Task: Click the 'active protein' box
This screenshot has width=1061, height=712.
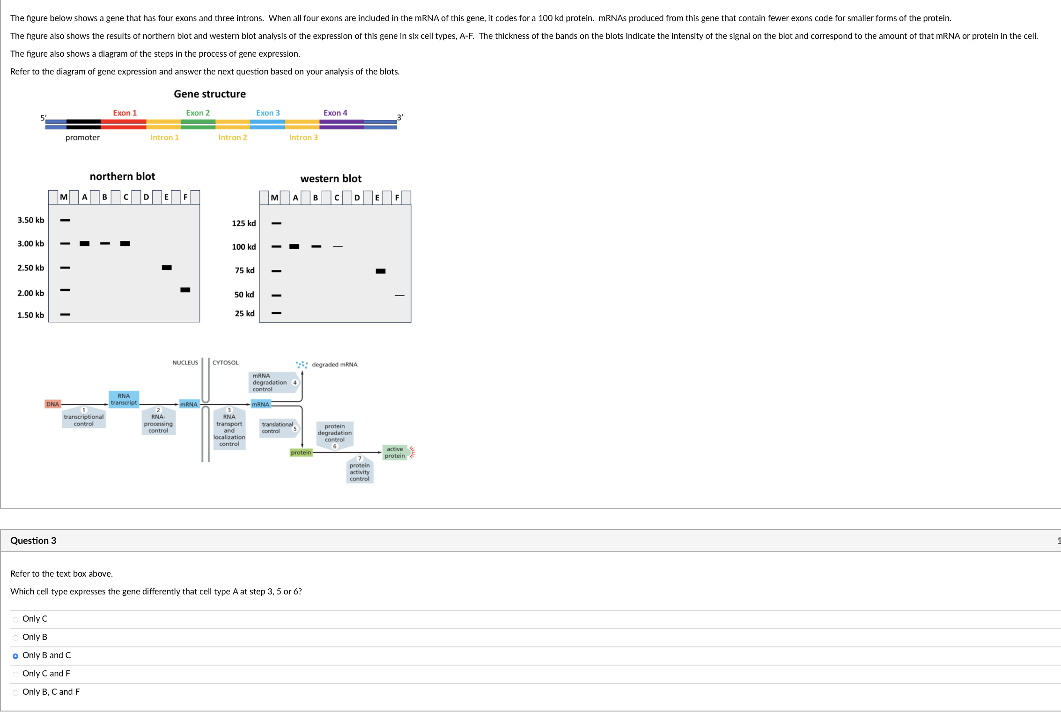Action: [x=395, y=452]
